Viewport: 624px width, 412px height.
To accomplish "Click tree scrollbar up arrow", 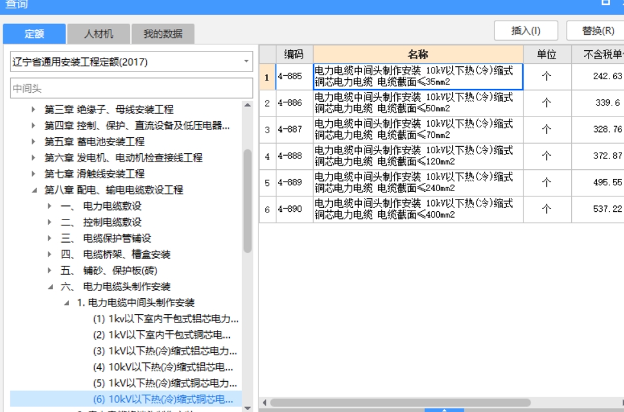I will tap(247, 106).
